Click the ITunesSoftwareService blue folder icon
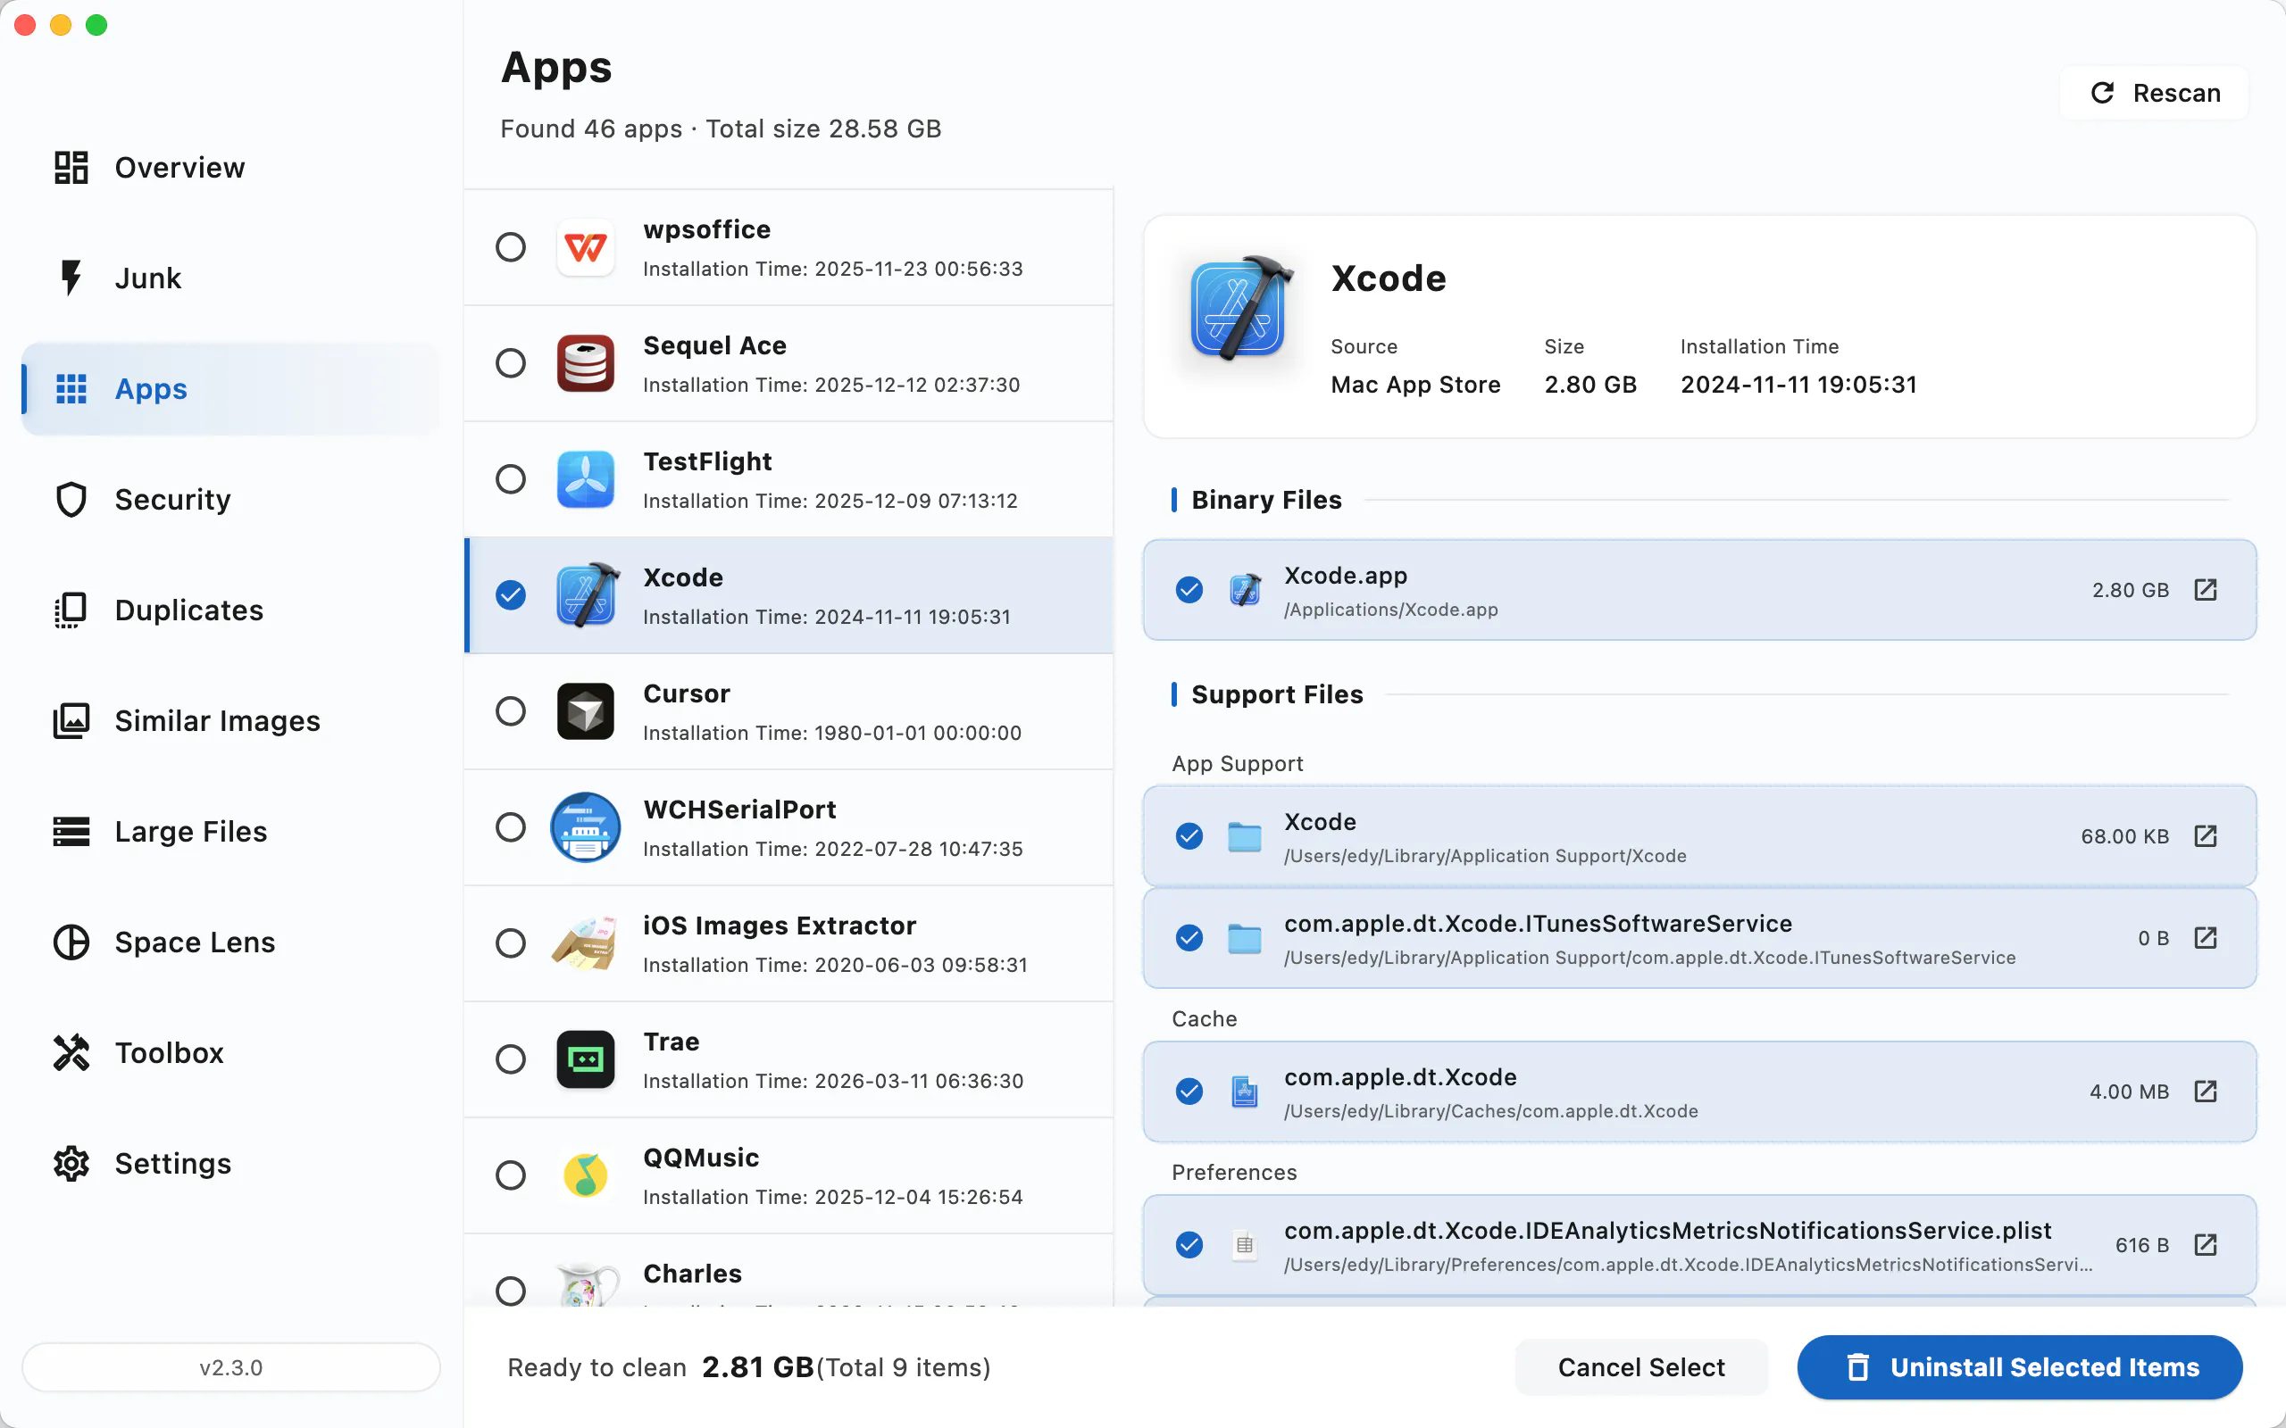This screenshot has width=2286, height=1428. [x=1245, y=938]
